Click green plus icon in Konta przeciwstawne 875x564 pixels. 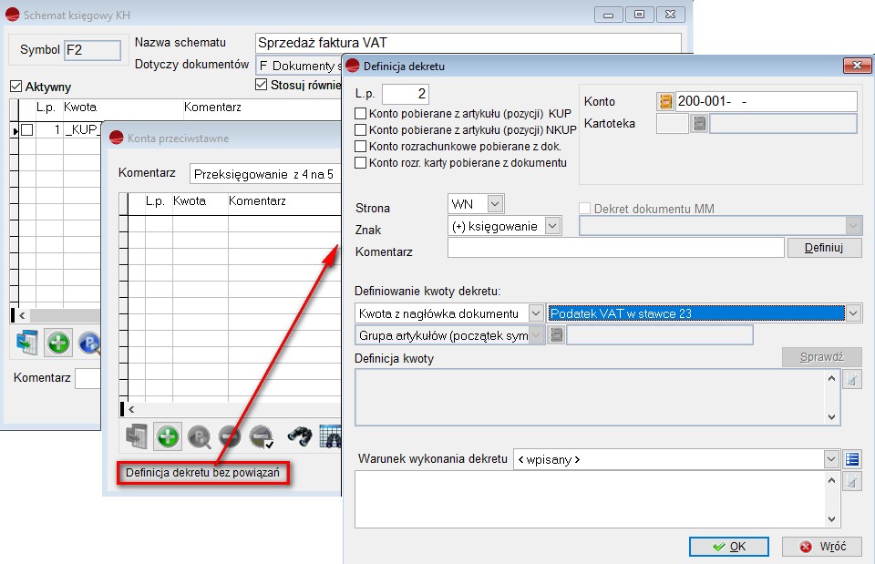point(168,437)
